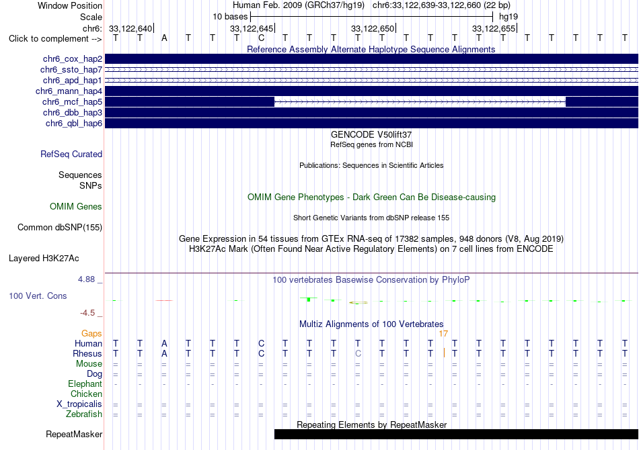Viewport: 639px width, 450px height.
Task: Open the OMIM Gene Phenotypes track title
Action: [371, 197]
